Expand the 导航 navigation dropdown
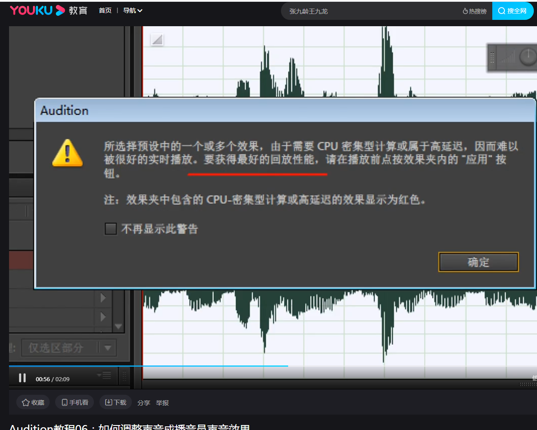This screenshot has width=537, height=430. point(132,11)
